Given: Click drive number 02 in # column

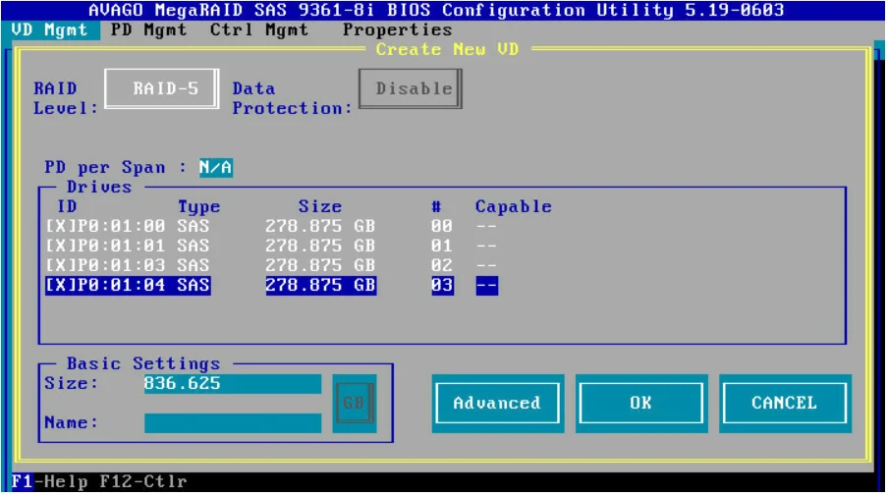Looking at the screenshot, I should (x=442, y=265).
